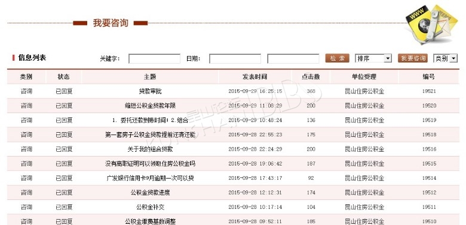Click the 状态 column header
466x225 pixels.
(63, 77)
